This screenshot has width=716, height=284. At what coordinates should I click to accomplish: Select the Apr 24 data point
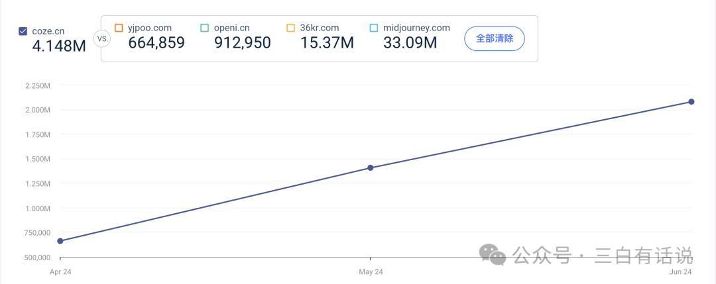pyautogui.click(x=60, y=241)
